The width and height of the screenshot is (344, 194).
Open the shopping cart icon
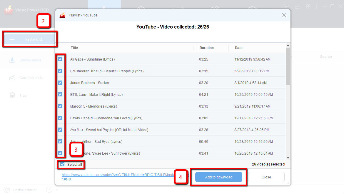tap(286, 6)
